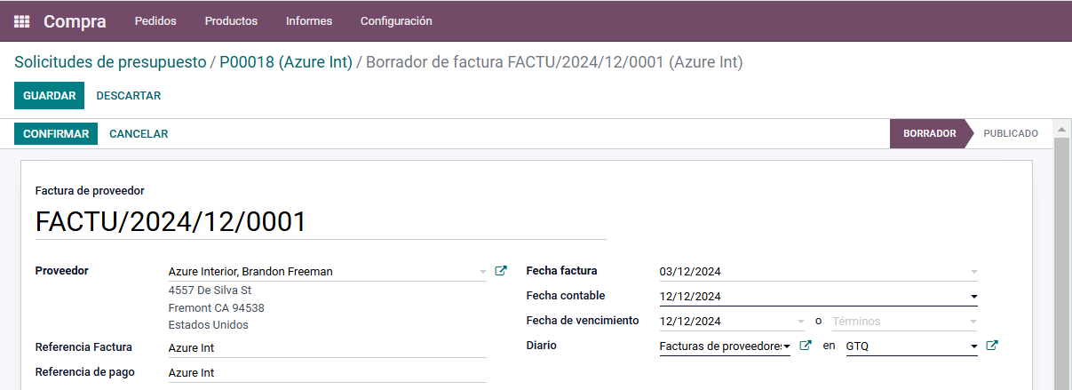The height and width of the screenshot is (390, 1072).
Task: Go to Solicitudes de presupuesto breadcrumb
Action: [109, 62]
